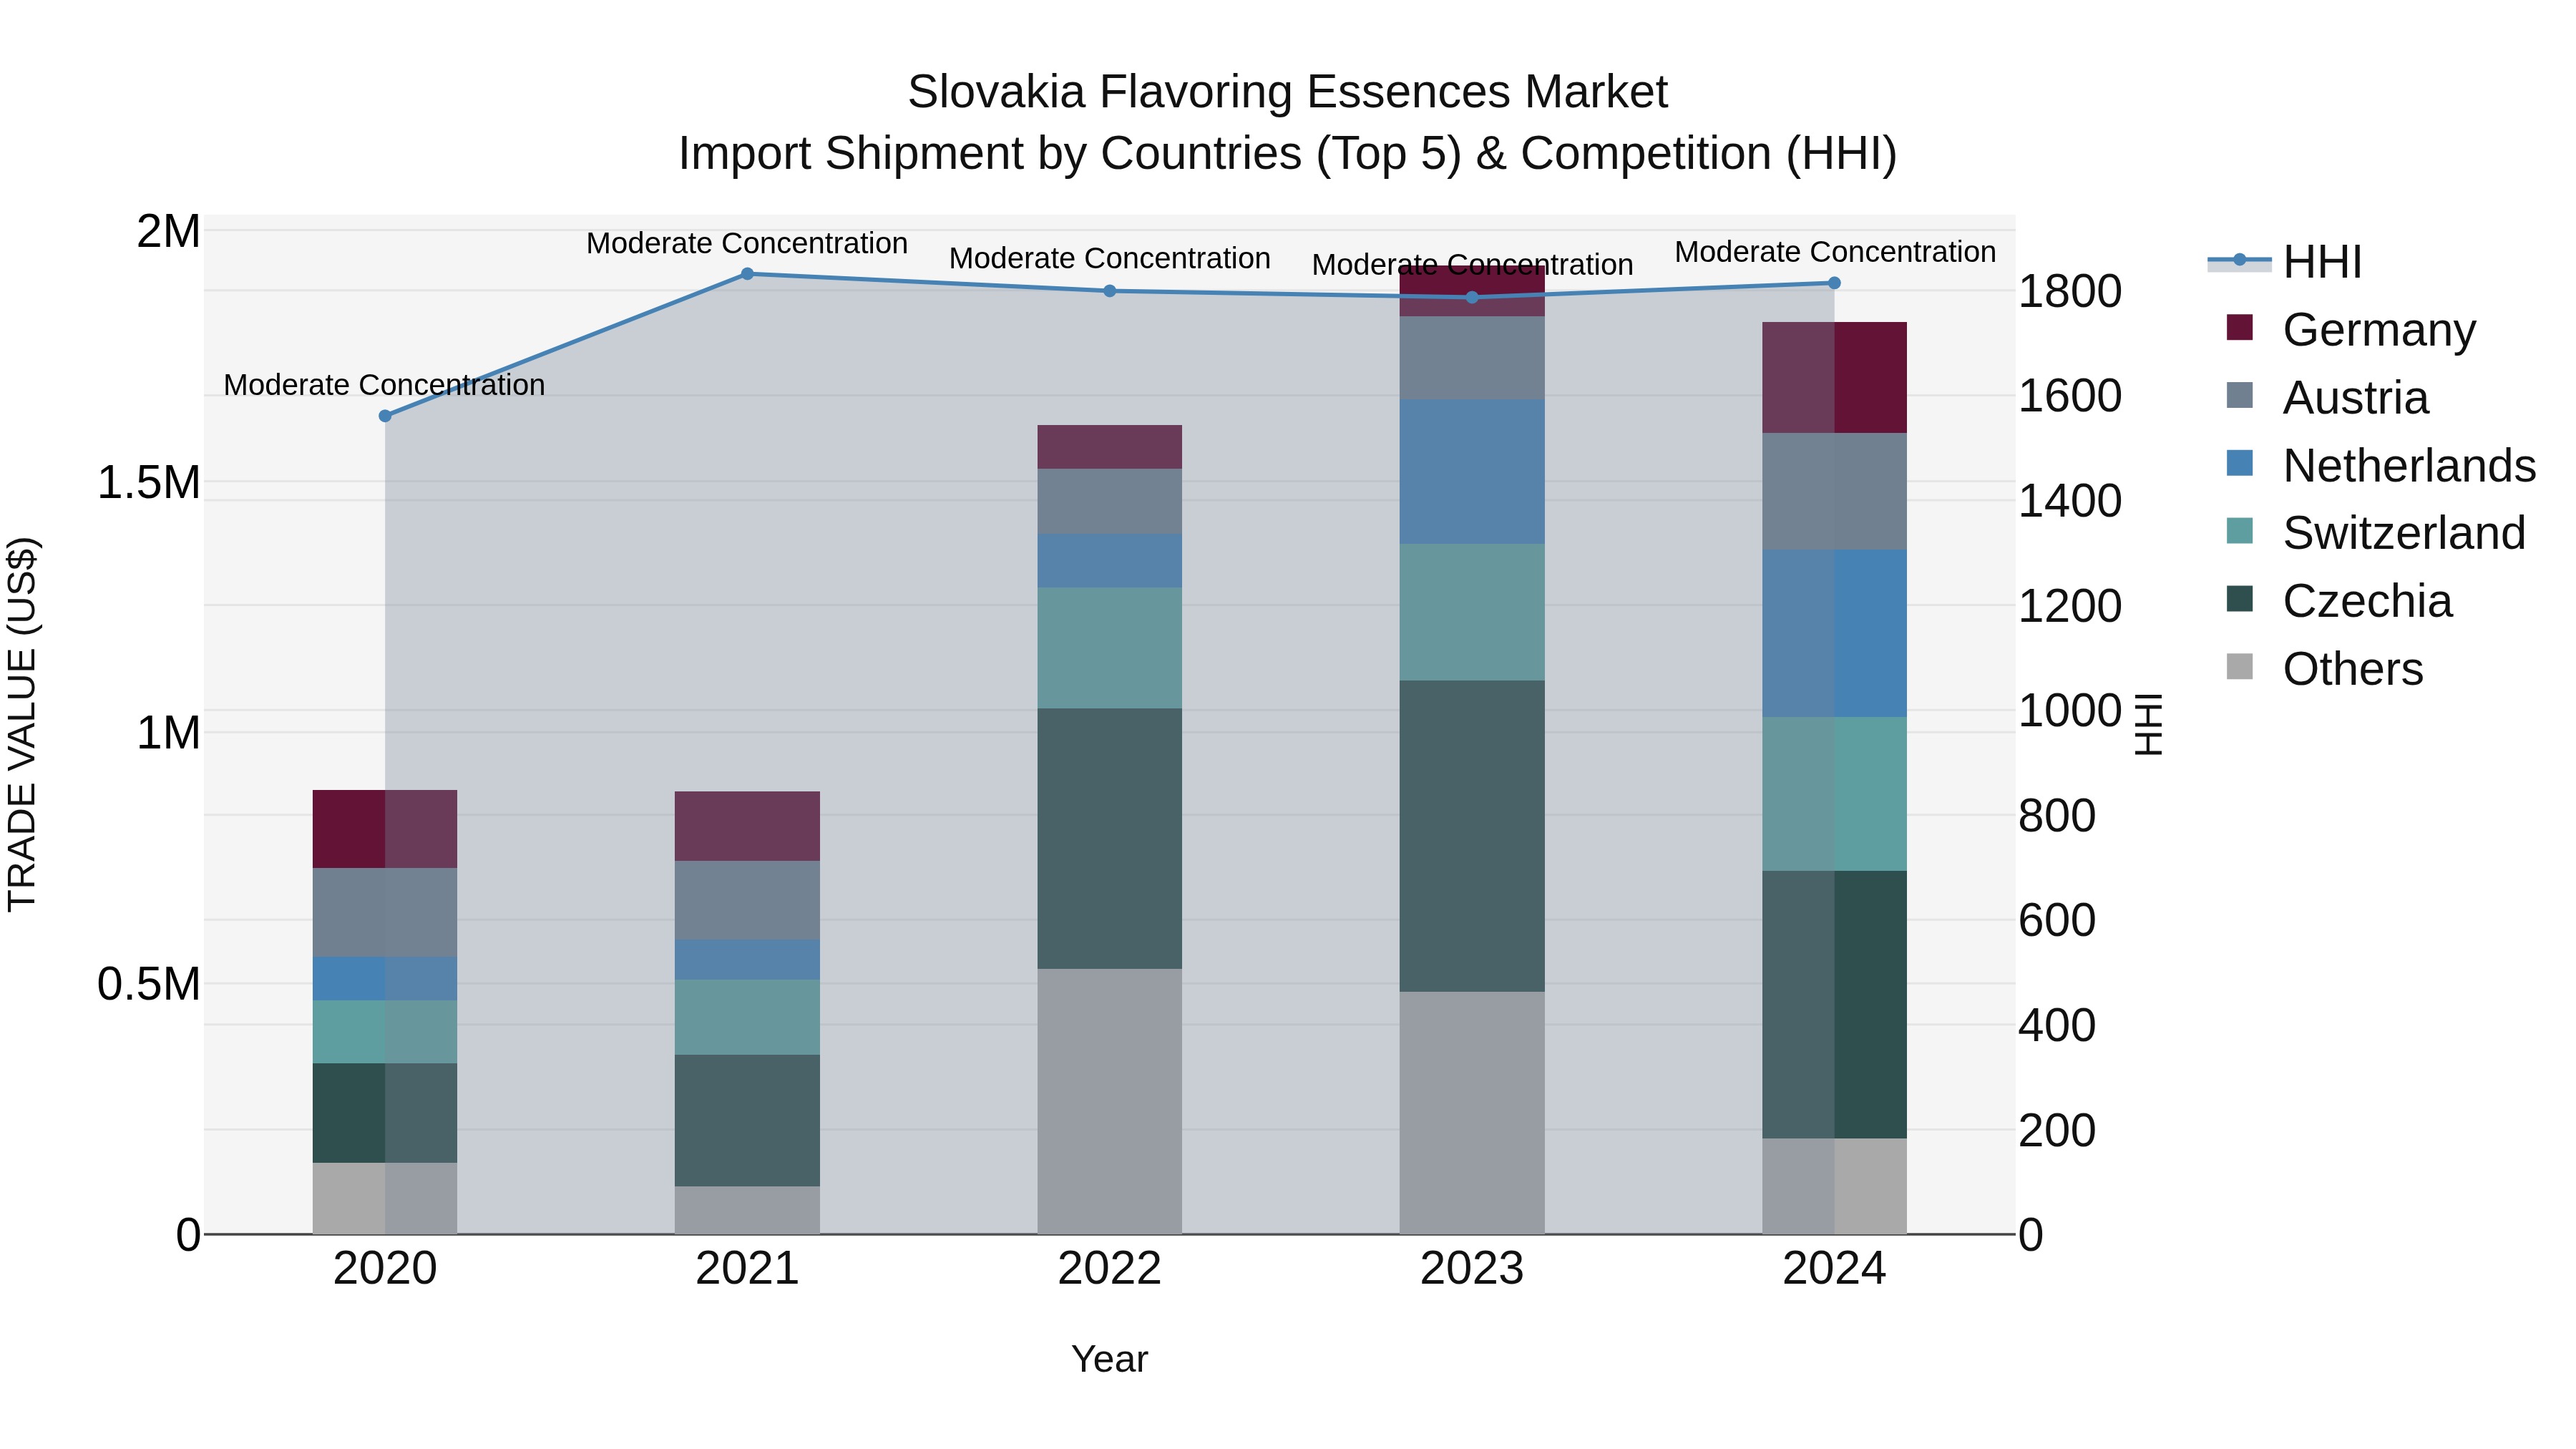Click the right axis tick '1600'
The height and width of the screenshot is (1449, 2576).
[x=2070, y=396]
